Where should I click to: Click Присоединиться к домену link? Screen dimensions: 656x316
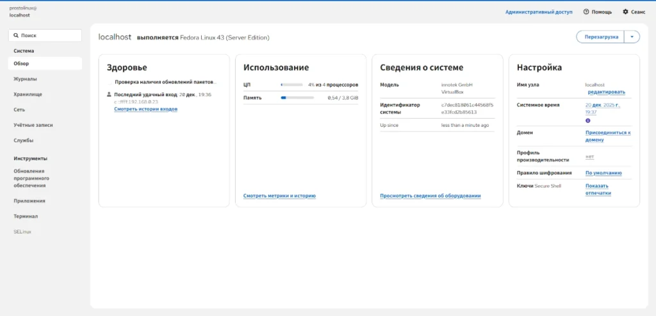pyautogui.click(x=608, y=137)
